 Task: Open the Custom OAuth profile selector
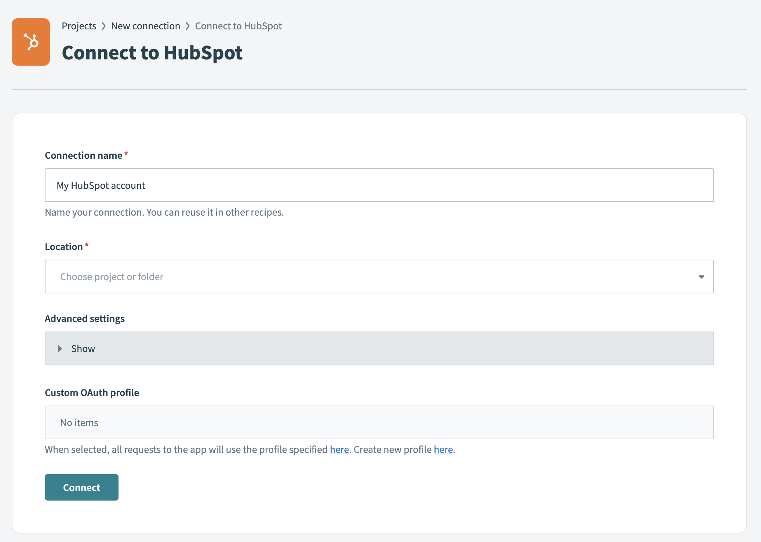click(379, 422)
